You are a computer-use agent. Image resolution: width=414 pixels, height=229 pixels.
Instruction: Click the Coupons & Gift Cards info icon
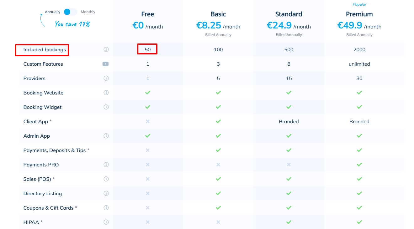pos(106,207)
